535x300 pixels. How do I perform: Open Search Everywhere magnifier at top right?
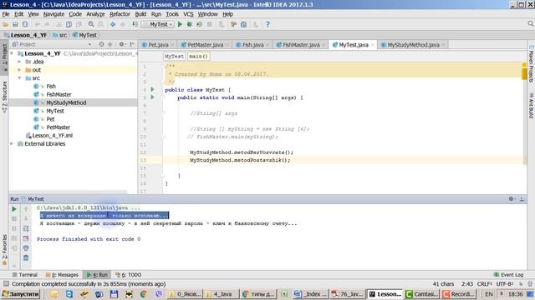point(531,24)
